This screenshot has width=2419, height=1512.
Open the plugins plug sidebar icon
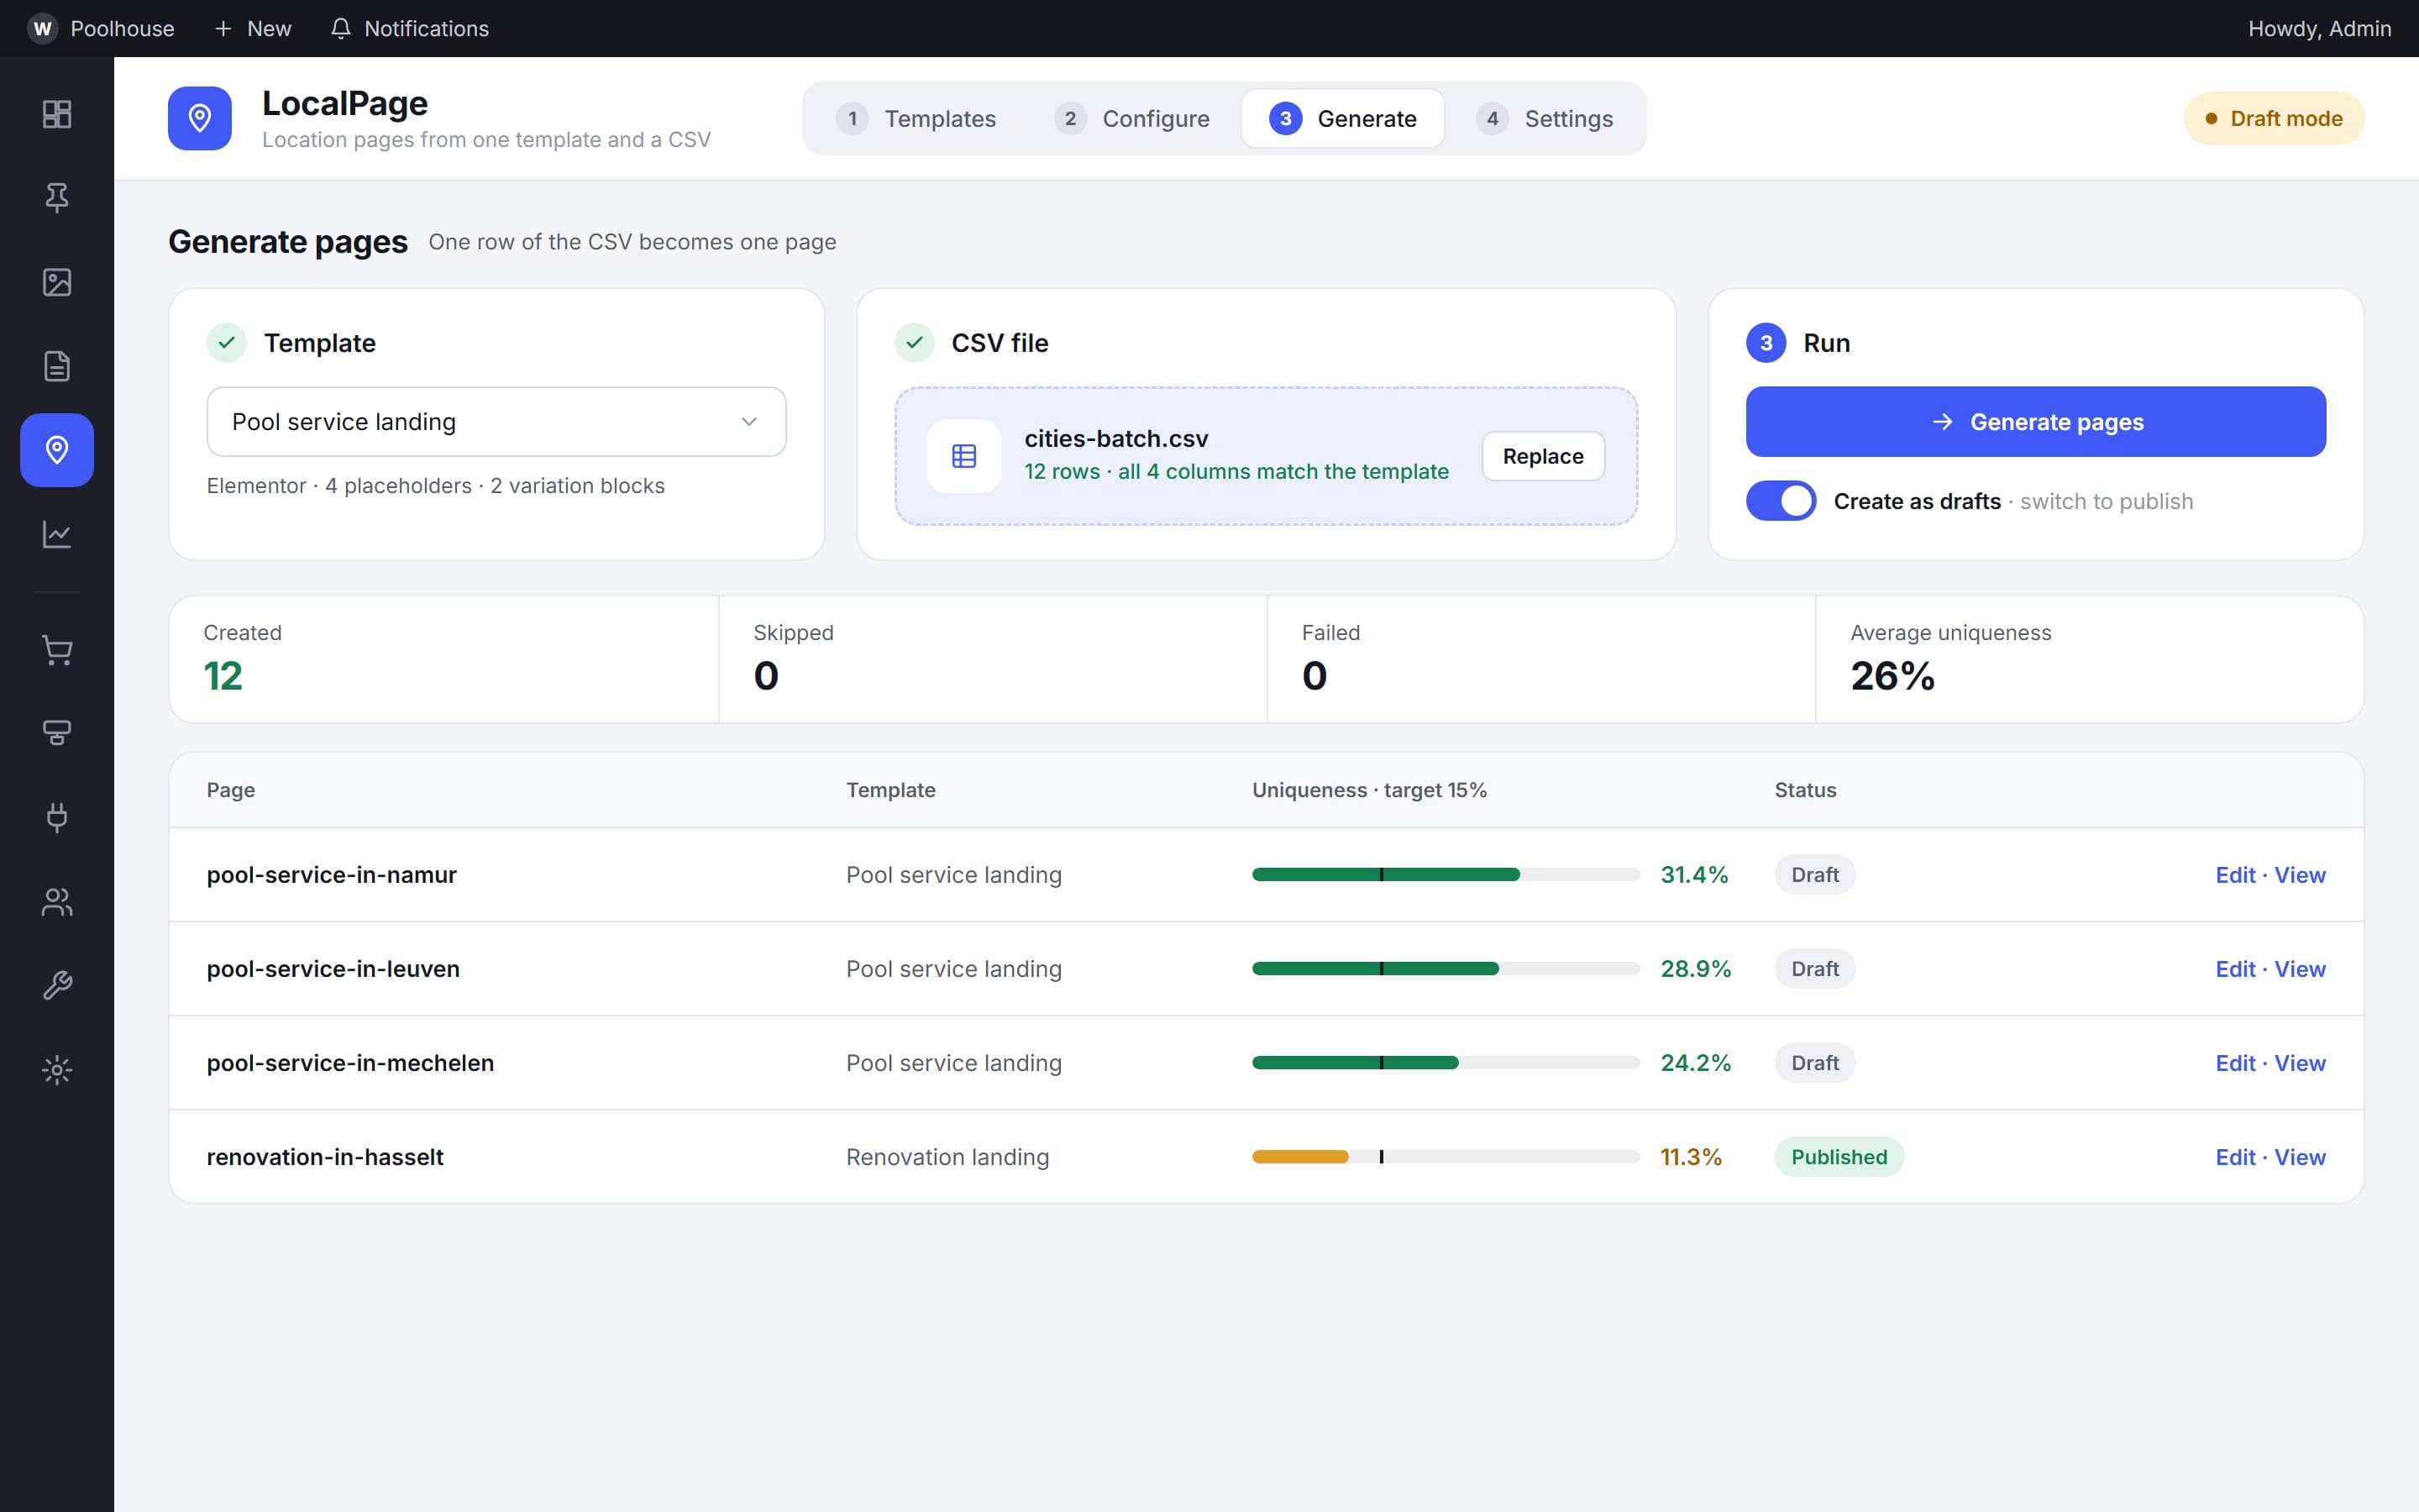[x=57, y=818]
